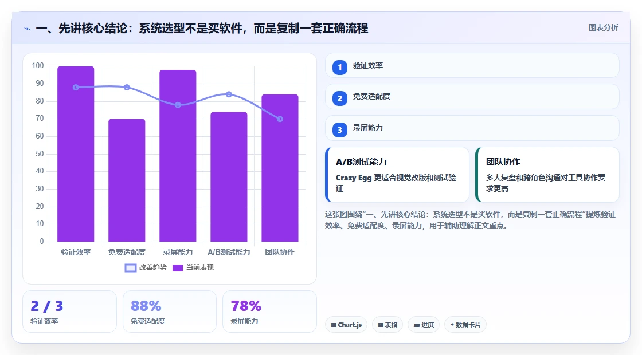
Task: Click the 录屏能力 bar in the chart
Action: [178, 156]
